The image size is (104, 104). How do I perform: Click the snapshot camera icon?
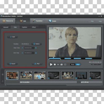click(x=62, y=64)
